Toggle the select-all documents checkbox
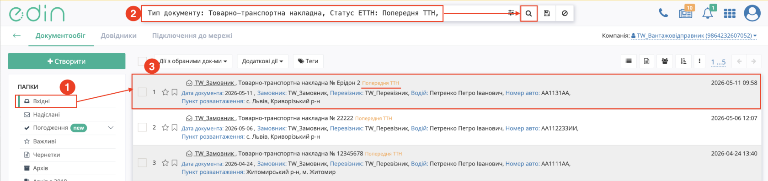Screen dimensions: 768x181 pos(142,61)
